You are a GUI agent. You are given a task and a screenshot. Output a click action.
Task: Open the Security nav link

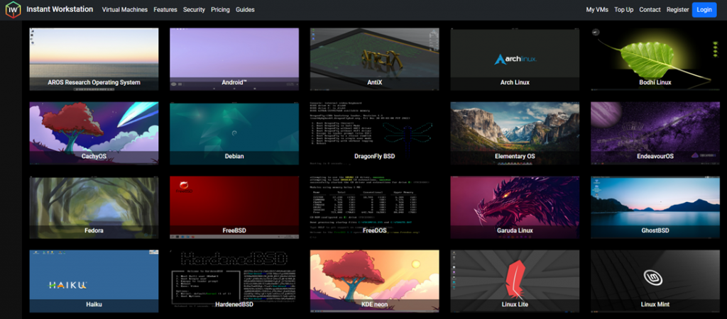(x=194, y=10)
